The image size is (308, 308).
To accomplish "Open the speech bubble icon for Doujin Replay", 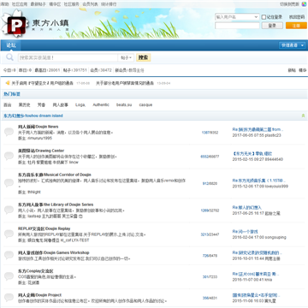I will [x=9, y=234].
